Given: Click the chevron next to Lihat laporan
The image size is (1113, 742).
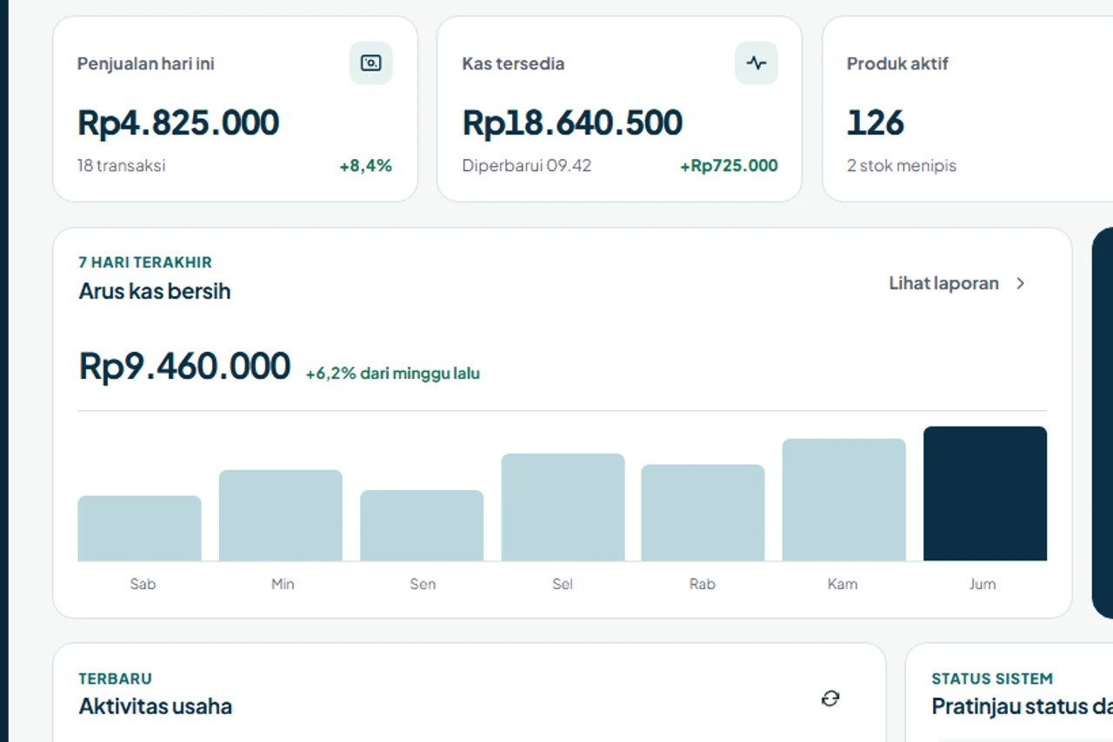Looking at the screenshot, I should [1021, 283].
